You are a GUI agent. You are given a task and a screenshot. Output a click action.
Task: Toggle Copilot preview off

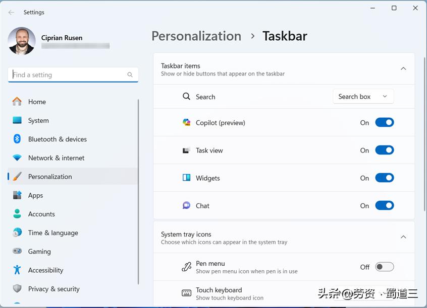point(385,122)
